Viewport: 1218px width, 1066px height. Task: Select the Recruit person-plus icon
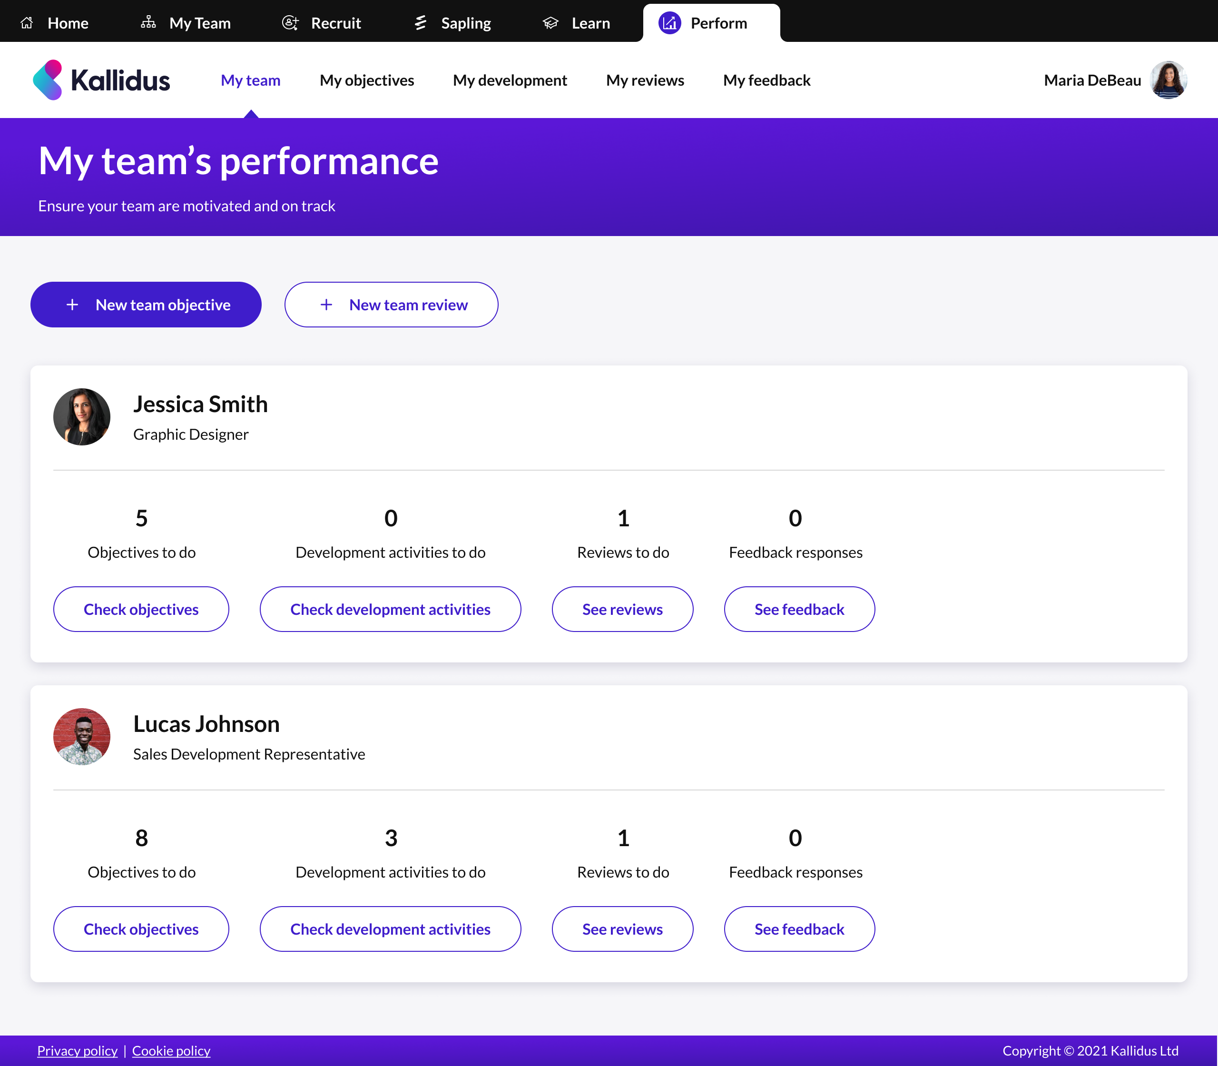point(290,22)
